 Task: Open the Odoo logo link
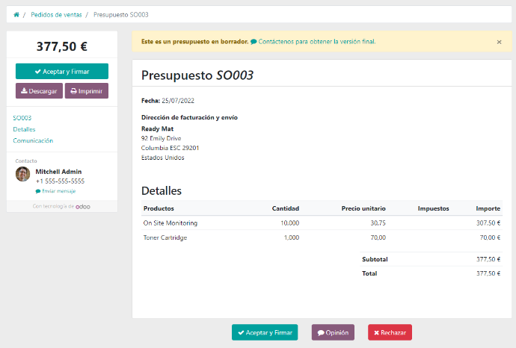[x=82, y=207]
